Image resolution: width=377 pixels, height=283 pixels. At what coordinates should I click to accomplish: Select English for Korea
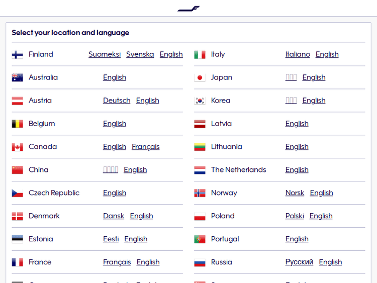pyautogui.click(x=314, y=101)
